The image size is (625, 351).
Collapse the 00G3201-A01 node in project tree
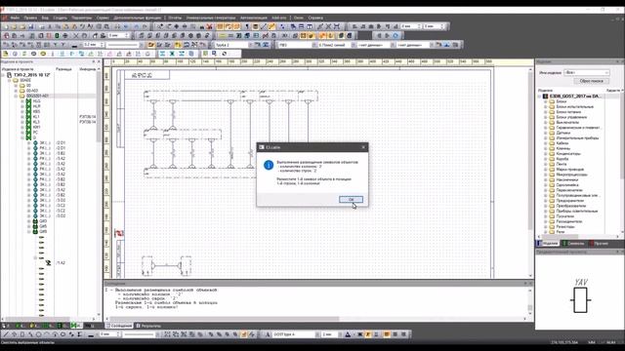(x=16, y=96)
